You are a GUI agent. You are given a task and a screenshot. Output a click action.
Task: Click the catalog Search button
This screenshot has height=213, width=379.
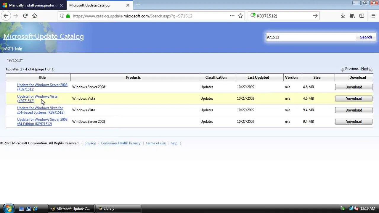pyautogui.click(x=366, y=37)
